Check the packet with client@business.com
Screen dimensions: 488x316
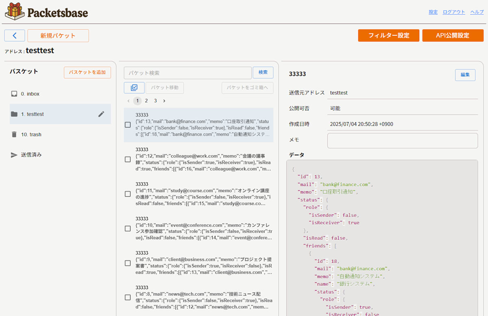[128, 263]
